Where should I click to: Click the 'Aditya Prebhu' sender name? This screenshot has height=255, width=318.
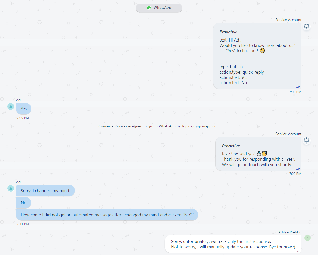290,232
